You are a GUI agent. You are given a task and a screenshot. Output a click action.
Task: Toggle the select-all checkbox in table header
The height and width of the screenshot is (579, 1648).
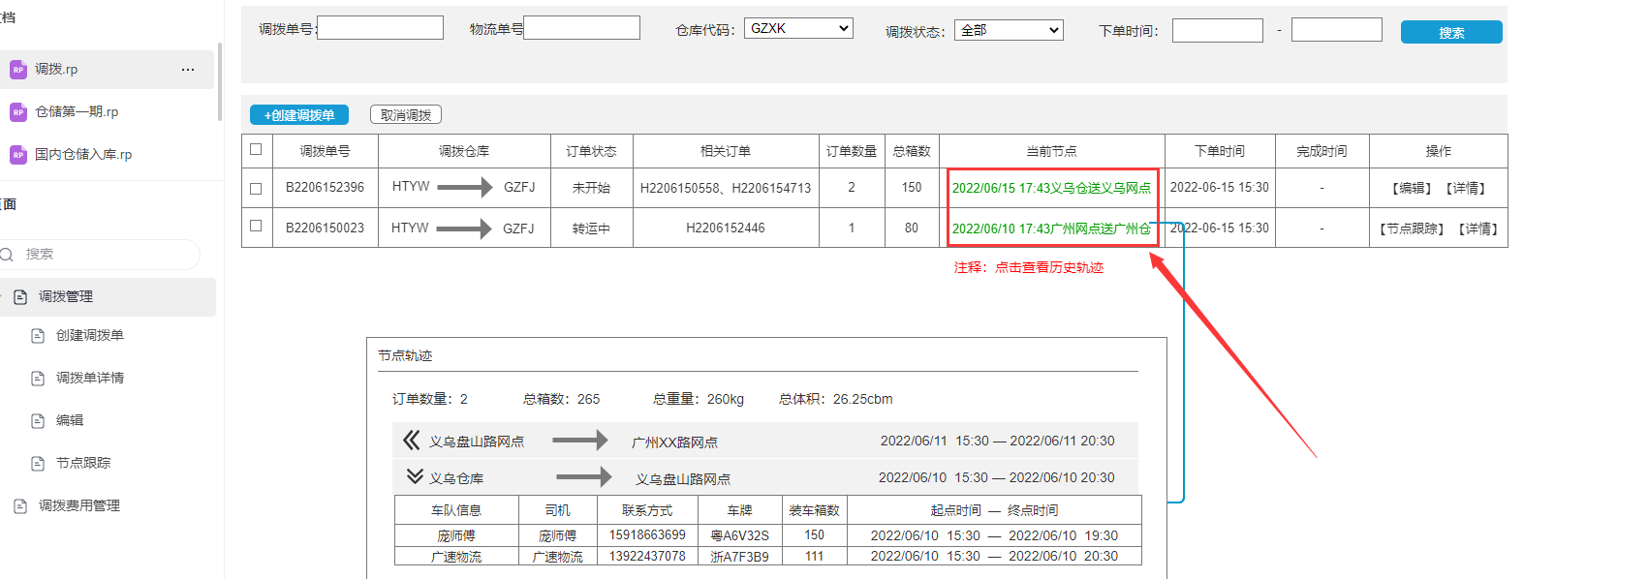[x=256, y=149]
